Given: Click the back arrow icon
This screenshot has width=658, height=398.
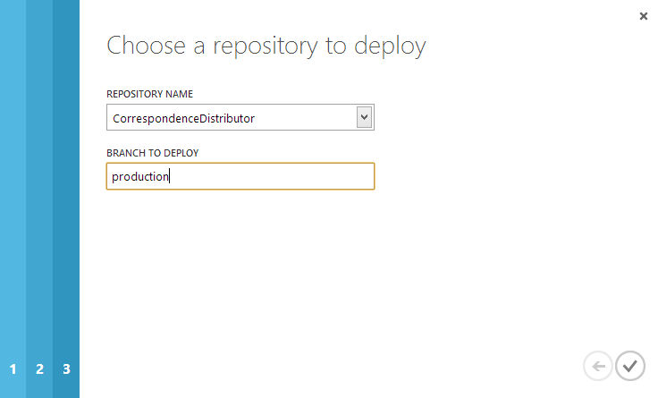Looking at the screenshot, I should tap(597, 365).
